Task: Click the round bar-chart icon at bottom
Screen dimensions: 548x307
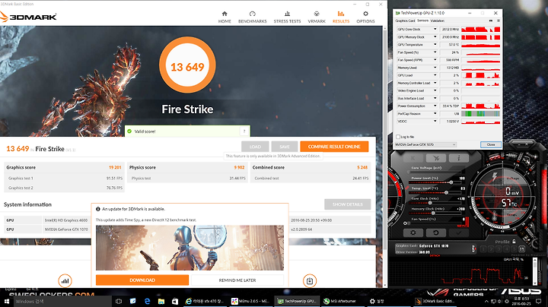Action: (65, 280)
